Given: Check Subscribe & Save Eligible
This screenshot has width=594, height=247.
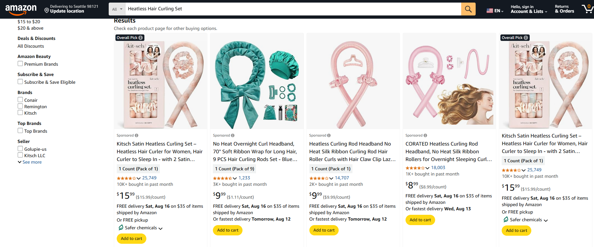Looking at the screenshot, I should tap(20, 82).
